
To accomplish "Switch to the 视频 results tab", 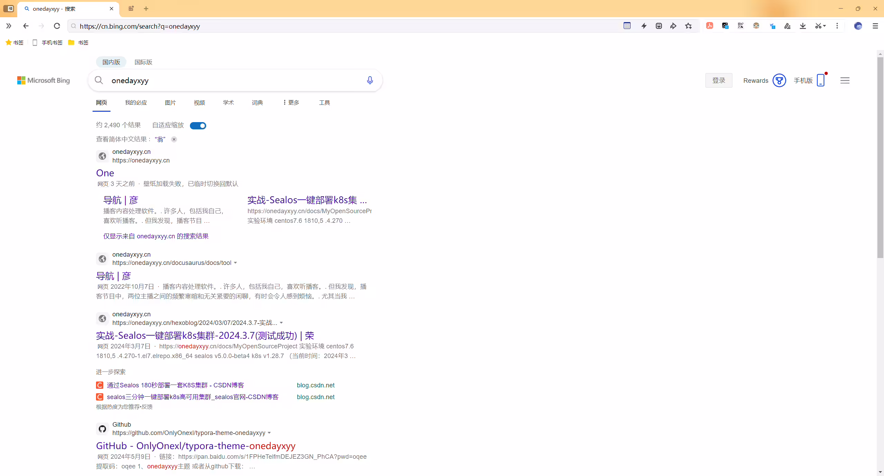I will [x=199, y=102].
